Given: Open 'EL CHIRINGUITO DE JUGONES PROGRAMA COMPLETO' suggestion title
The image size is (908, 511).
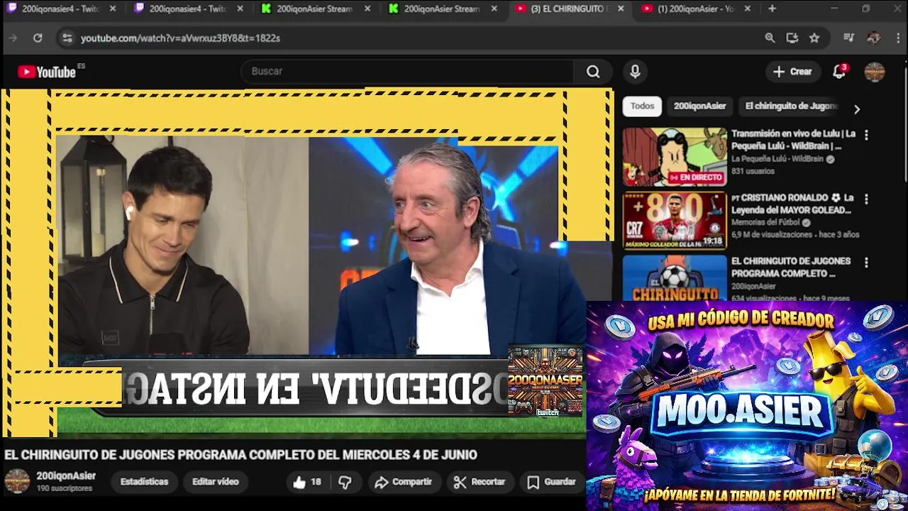Looking at the screenshot, I should click(791, 268).
